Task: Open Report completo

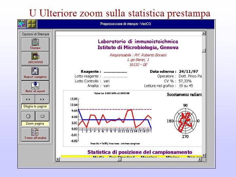Action: (x=35, y=73)
